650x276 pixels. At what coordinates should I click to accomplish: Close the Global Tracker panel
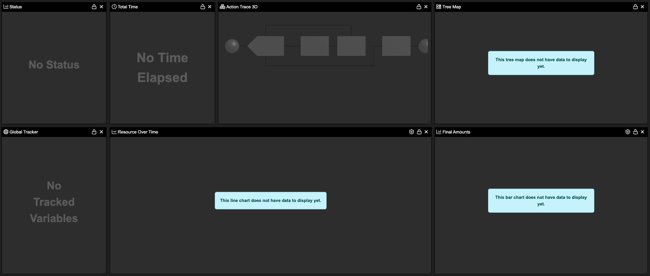click(101, 132)
